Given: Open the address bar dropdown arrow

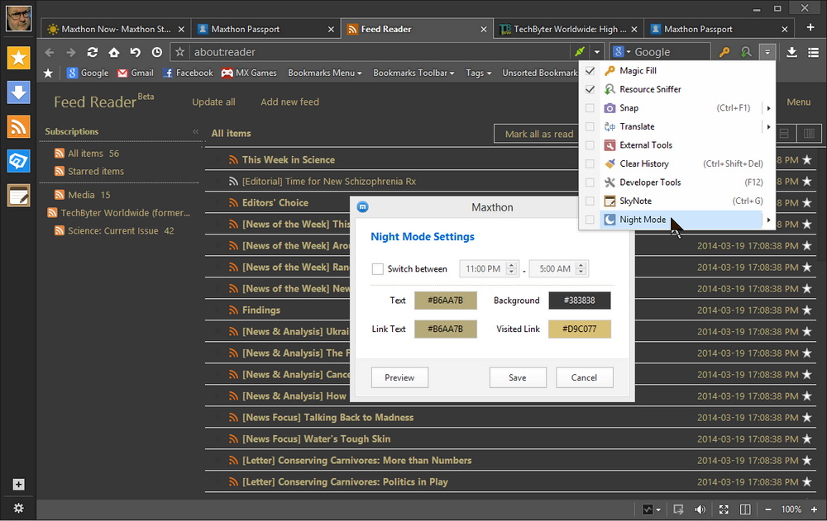Looking at the screenshot, I should [596, 52].
